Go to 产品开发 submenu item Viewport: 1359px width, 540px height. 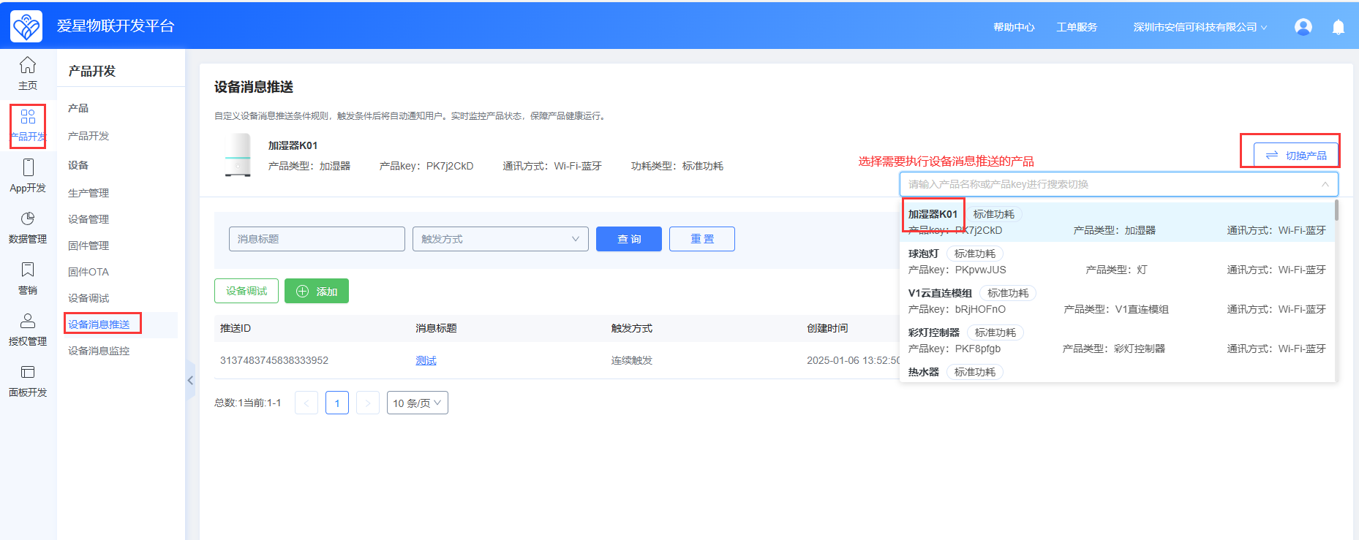pyautogui.click(x=89, y=136)
